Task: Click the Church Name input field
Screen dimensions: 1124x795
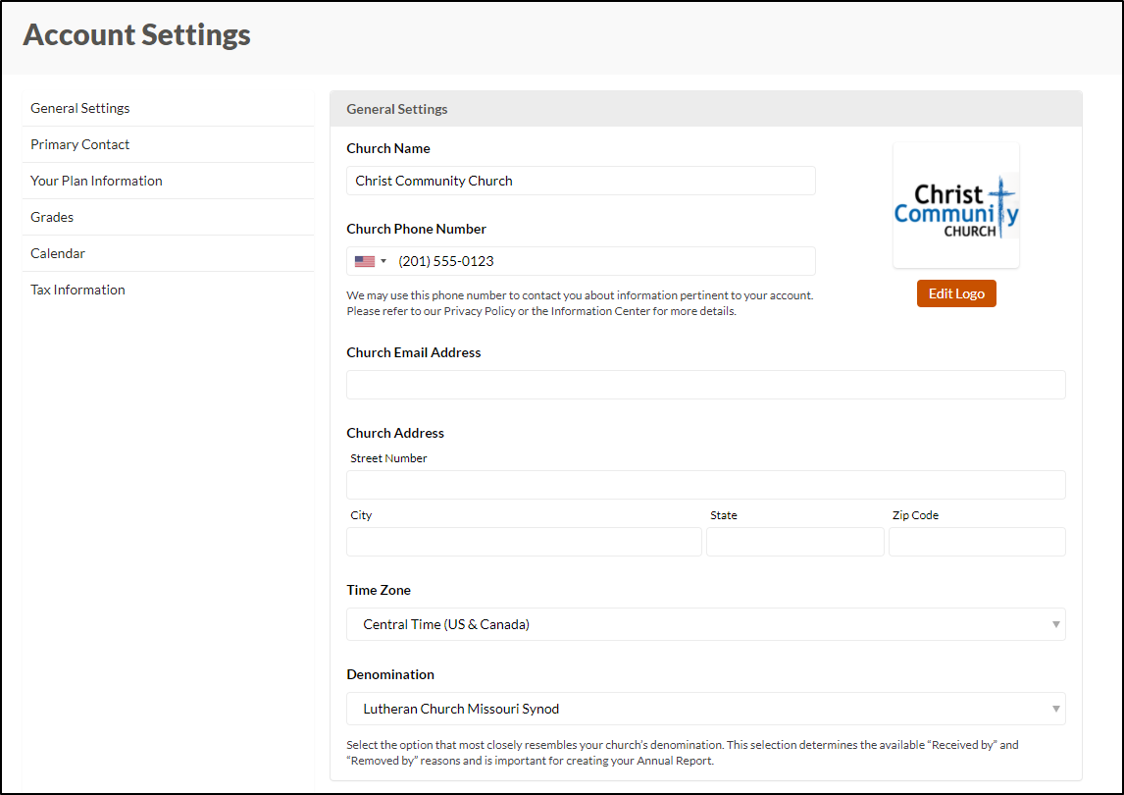Action: [581, 181]
